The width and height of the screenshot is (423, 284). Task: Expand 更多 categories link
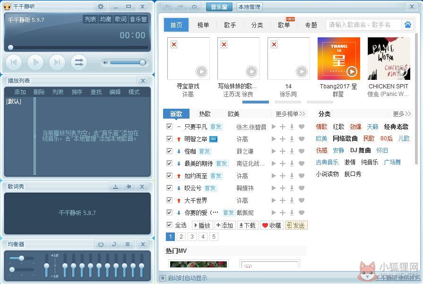pyautogui.click(x=402, y=114)
